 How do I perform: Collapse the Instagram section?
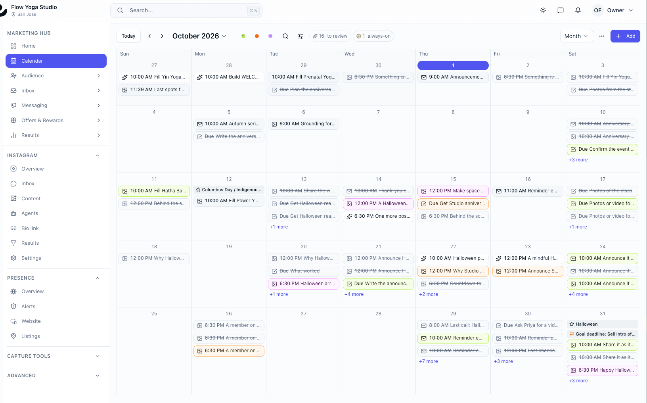point(98,155)
